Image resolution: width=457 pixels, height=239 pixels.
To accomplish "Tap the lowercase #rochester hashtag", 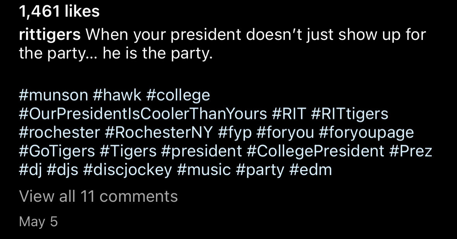I will pyautogui.click(x=59, y=132).
